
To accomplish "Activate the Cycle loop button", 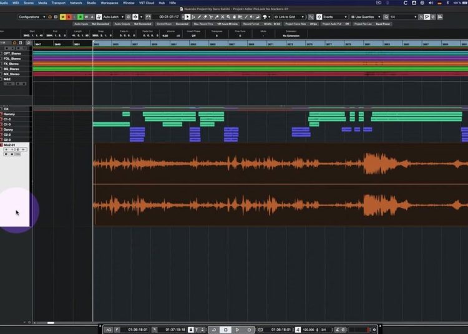I will tap(214, 329).
